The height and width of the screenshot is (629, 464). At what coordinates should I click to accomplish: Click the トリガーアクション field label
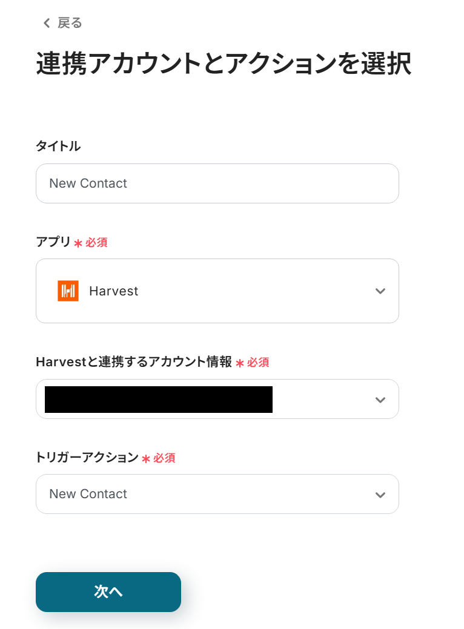(87, 457)
